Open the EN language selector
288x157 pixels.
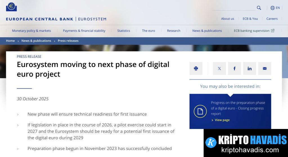click(275, 8)
